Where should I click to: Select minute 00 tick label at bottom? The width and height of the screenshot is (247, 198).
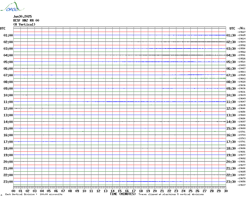click(x=13, y=191)
